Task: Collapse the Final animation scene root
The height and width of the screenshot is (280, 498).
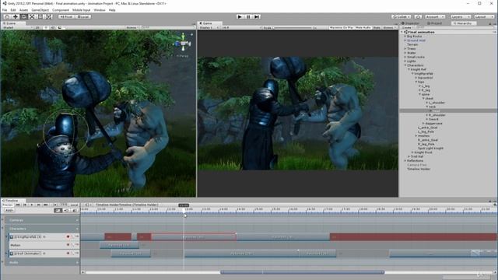Action: [402, 32]
